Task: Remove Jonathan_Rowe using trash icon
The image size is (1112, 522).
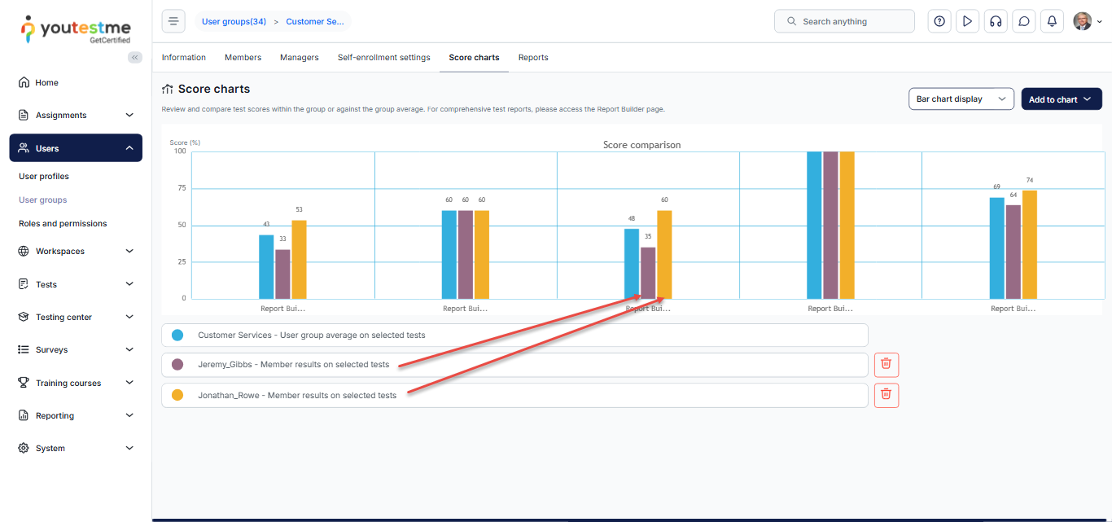Action: pyautogui.click(x=887, y=395)
